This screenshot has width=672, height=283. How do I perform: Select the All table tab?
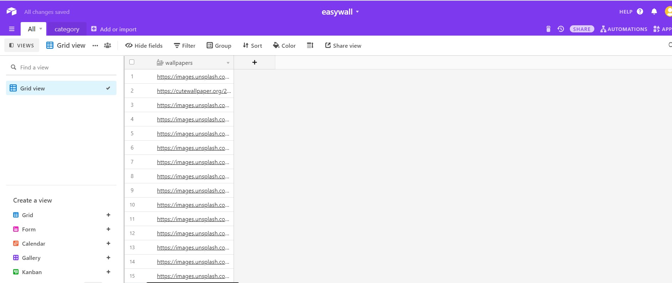pos(32,29)
